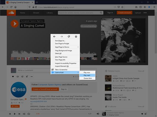Click the # cometlanding tag

point(88,26)
